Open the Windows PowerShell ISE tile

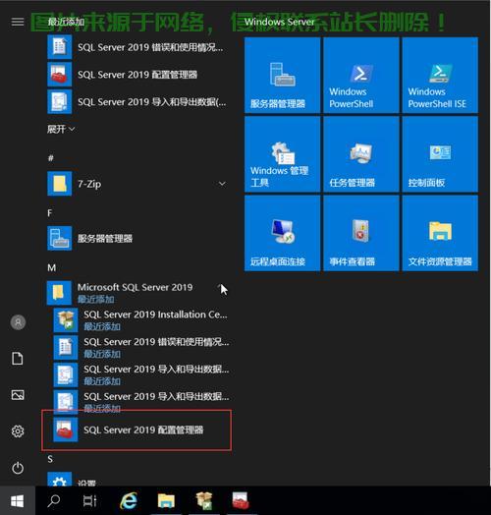point(440,76)
